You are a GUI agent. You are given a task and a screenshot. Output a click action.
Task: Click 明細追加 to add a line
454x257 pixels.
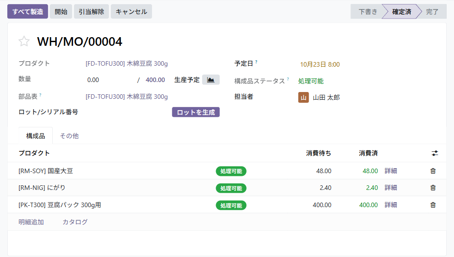[31, 222]
